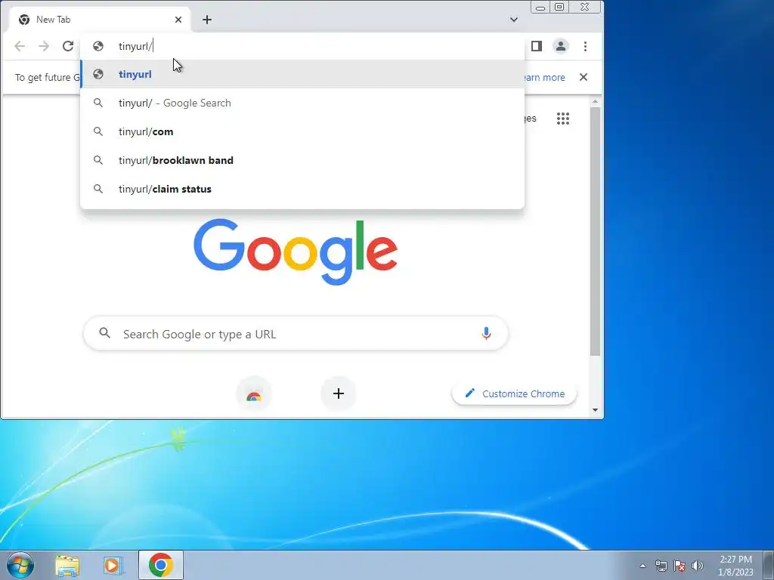Screen dimensions: 774x580
Task: Choose tinyurl/brooklawn band suggestion
Action: [302, 160]
